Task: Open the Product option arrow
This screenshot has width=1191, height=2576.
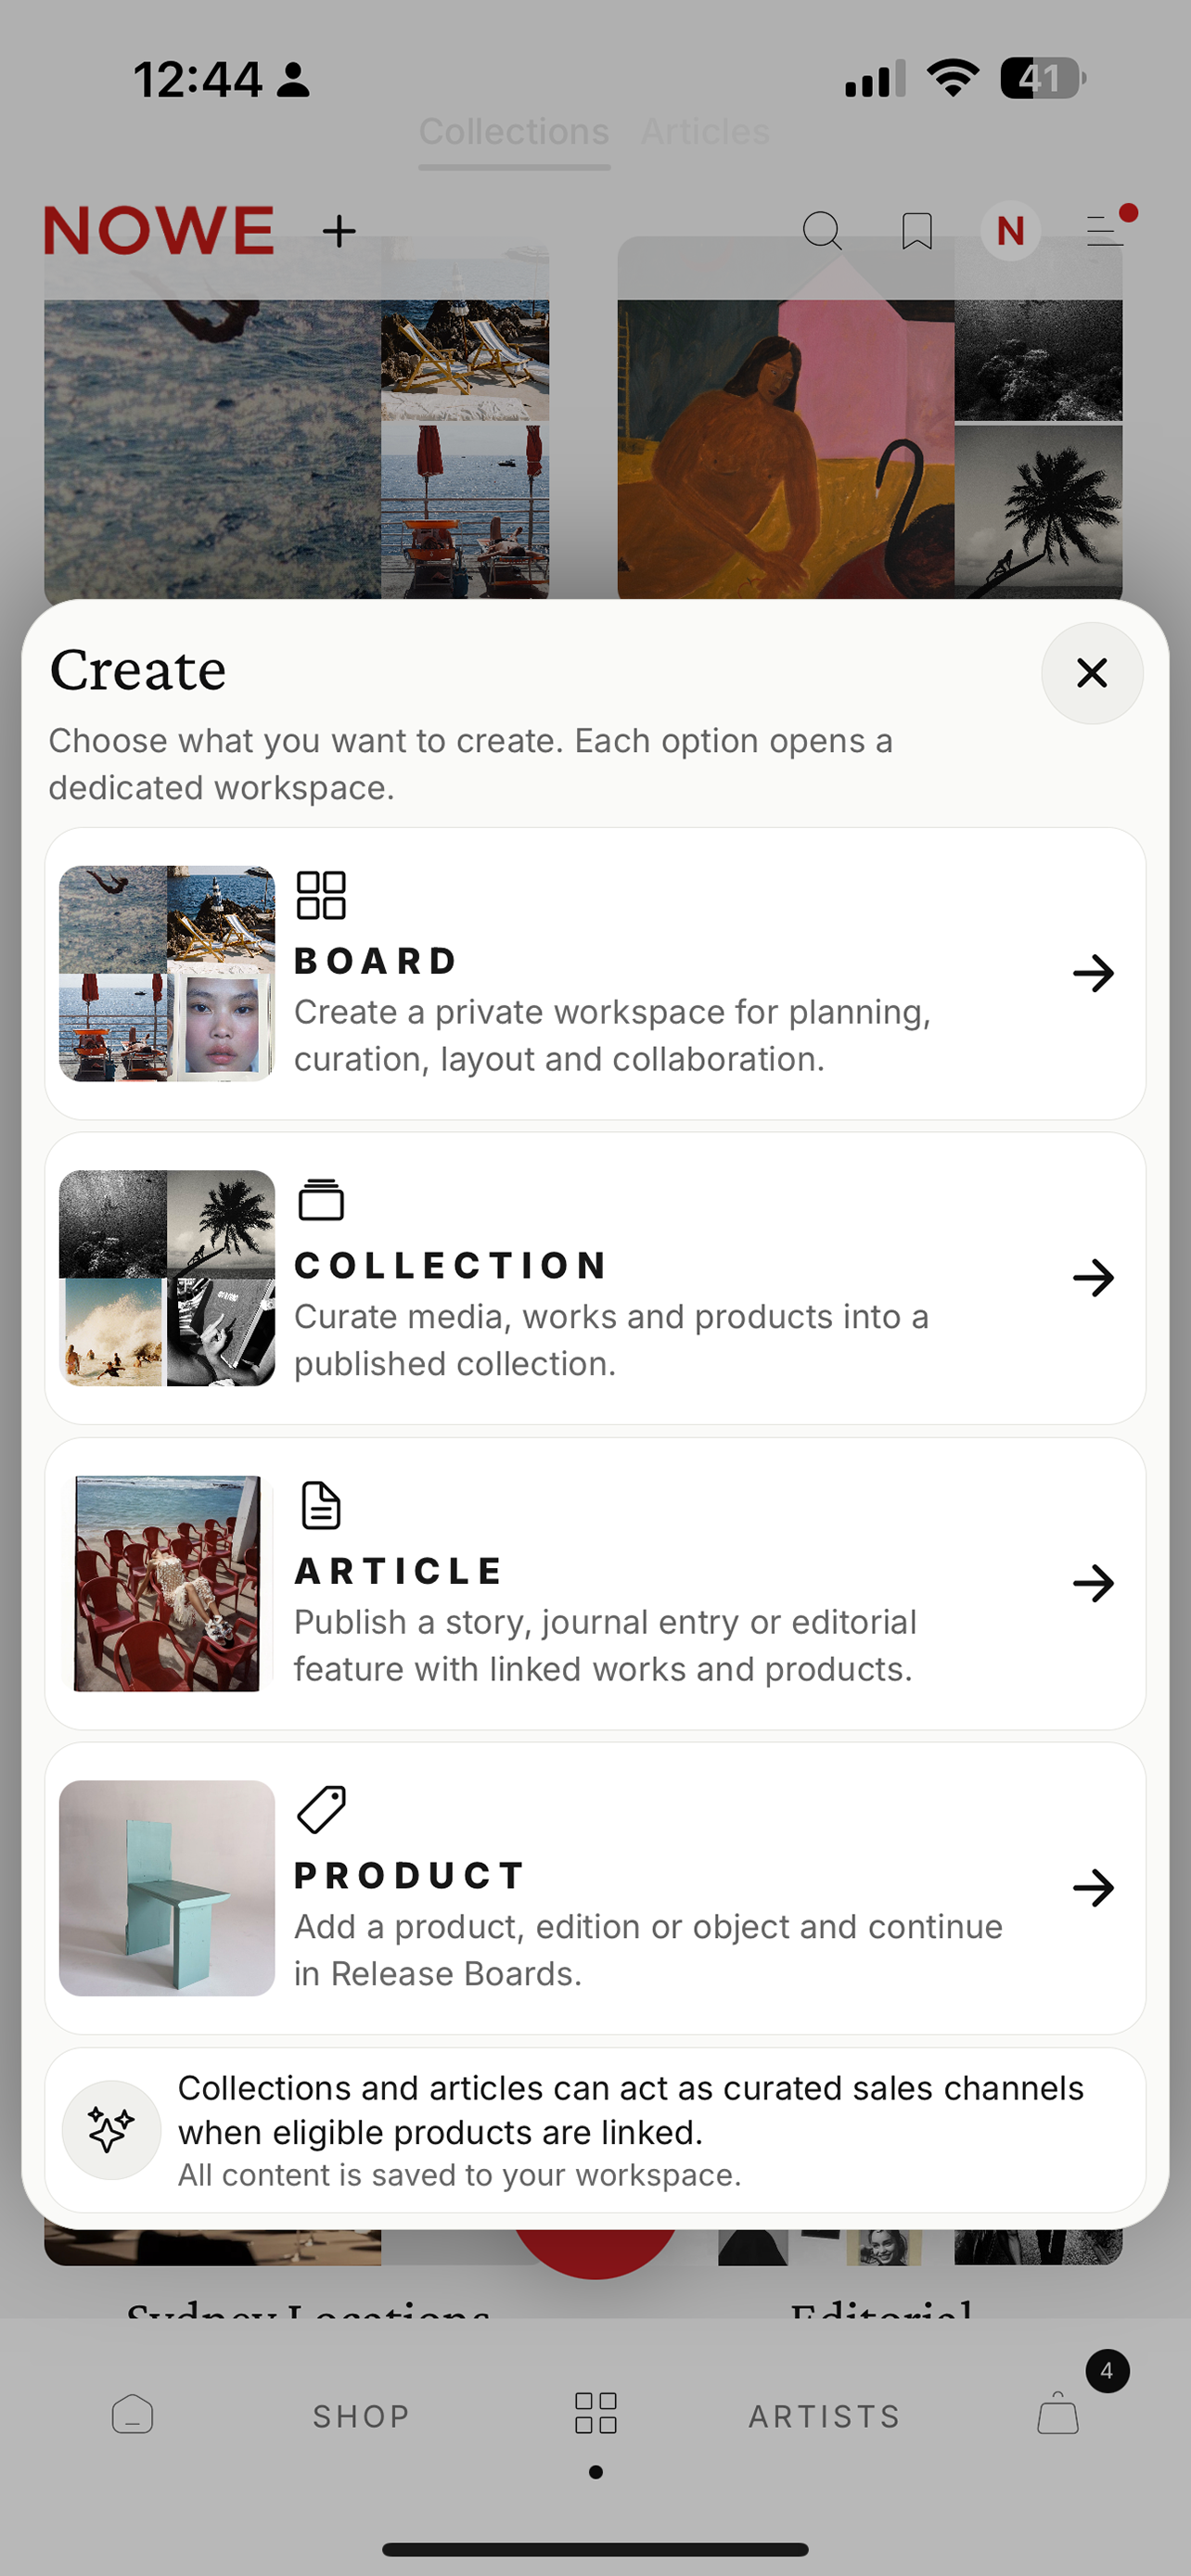Action: click(x=1093, y=1888)
